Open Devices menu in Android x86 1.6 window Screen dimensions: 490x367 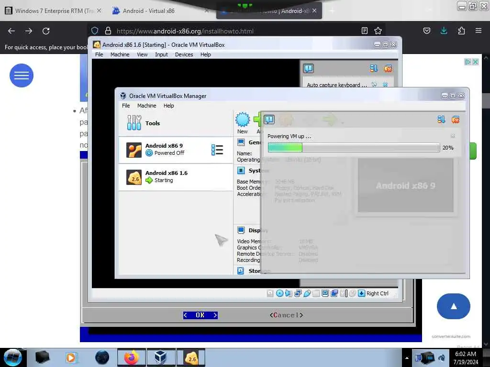(184, 54)
